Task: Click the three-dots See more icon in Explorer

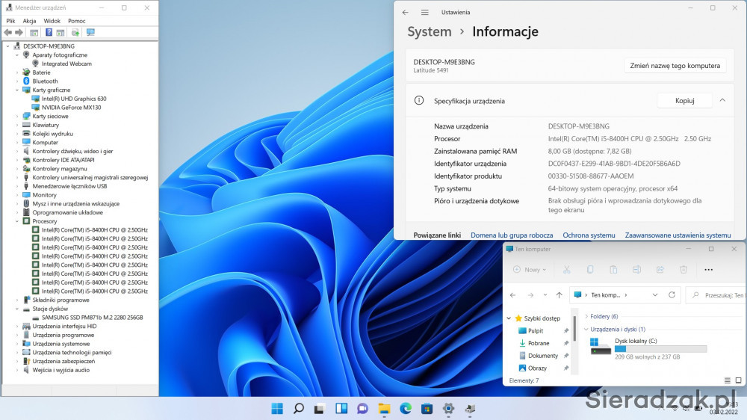Action: pyautogui.click(x=709, y=270)
